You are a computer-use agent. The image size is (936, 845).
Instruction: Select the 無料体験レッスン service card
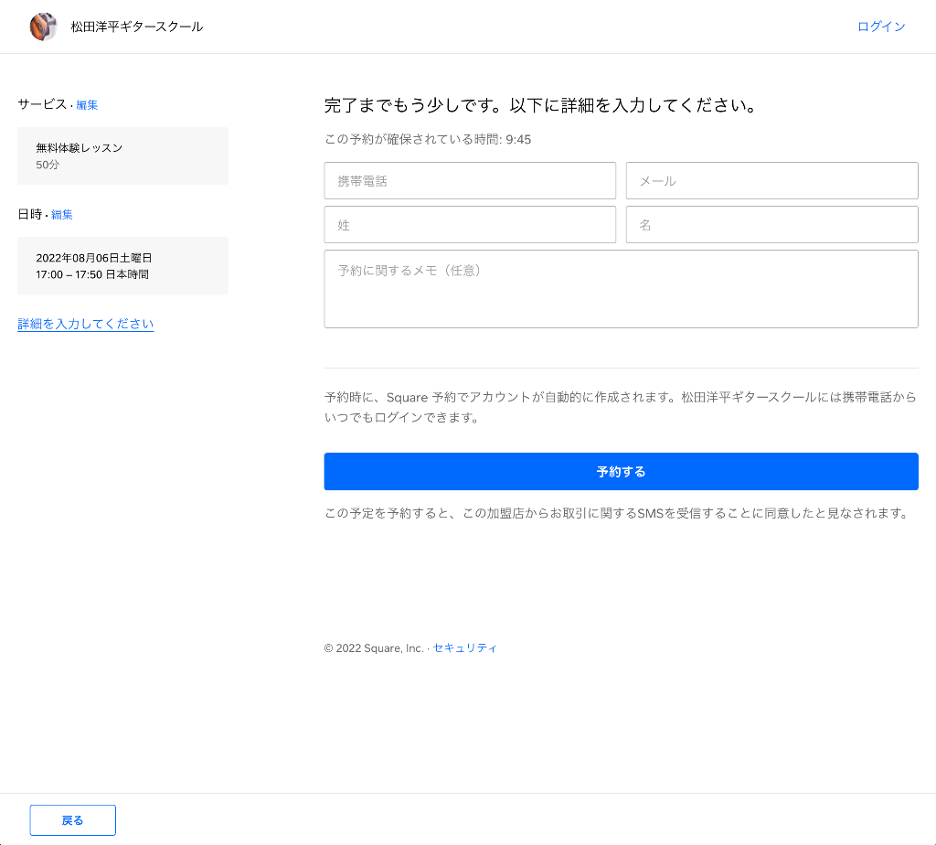click(122, 155)
